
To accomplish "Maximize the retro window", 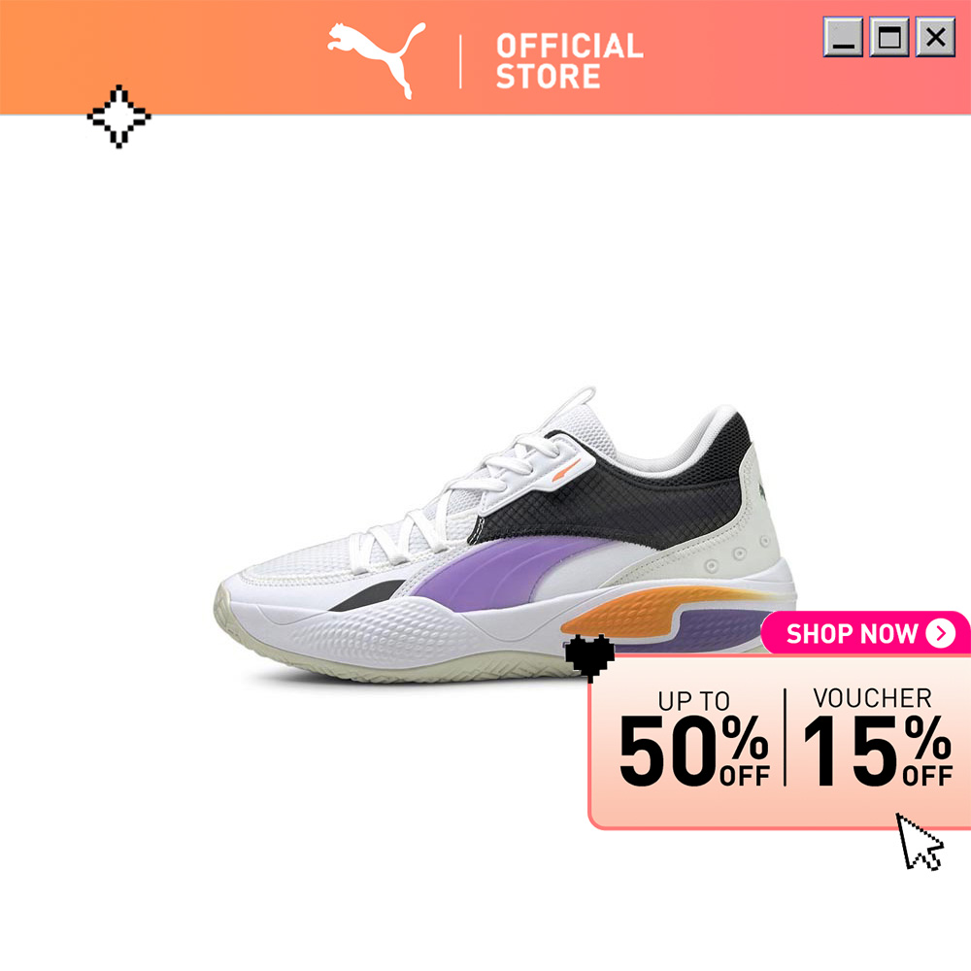I will coord(889,37).
